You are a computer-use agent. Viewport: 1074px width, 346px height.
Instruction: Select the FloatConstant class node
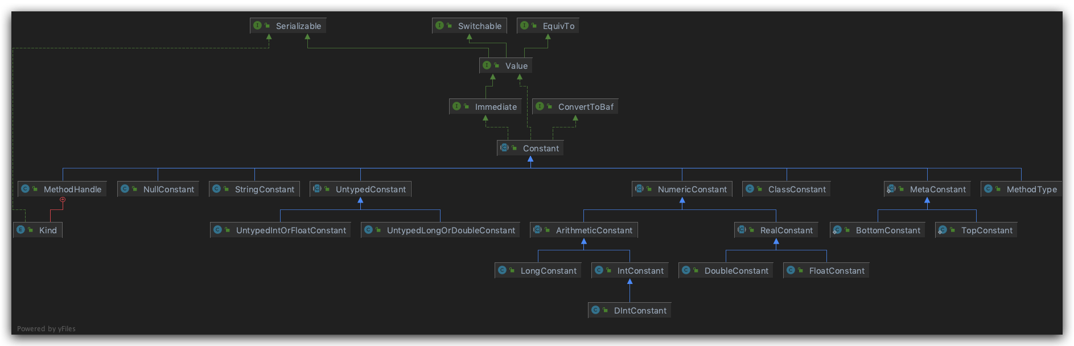[x=826, y=271]
